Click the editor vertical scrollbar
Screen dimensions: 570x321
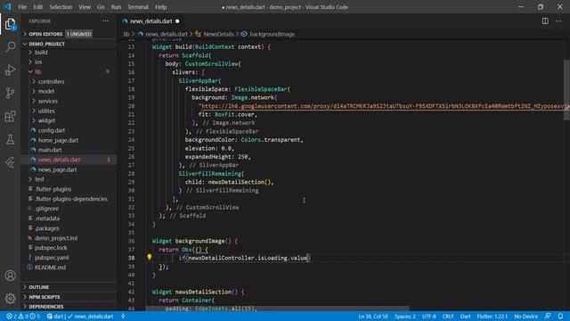(566, 90)
